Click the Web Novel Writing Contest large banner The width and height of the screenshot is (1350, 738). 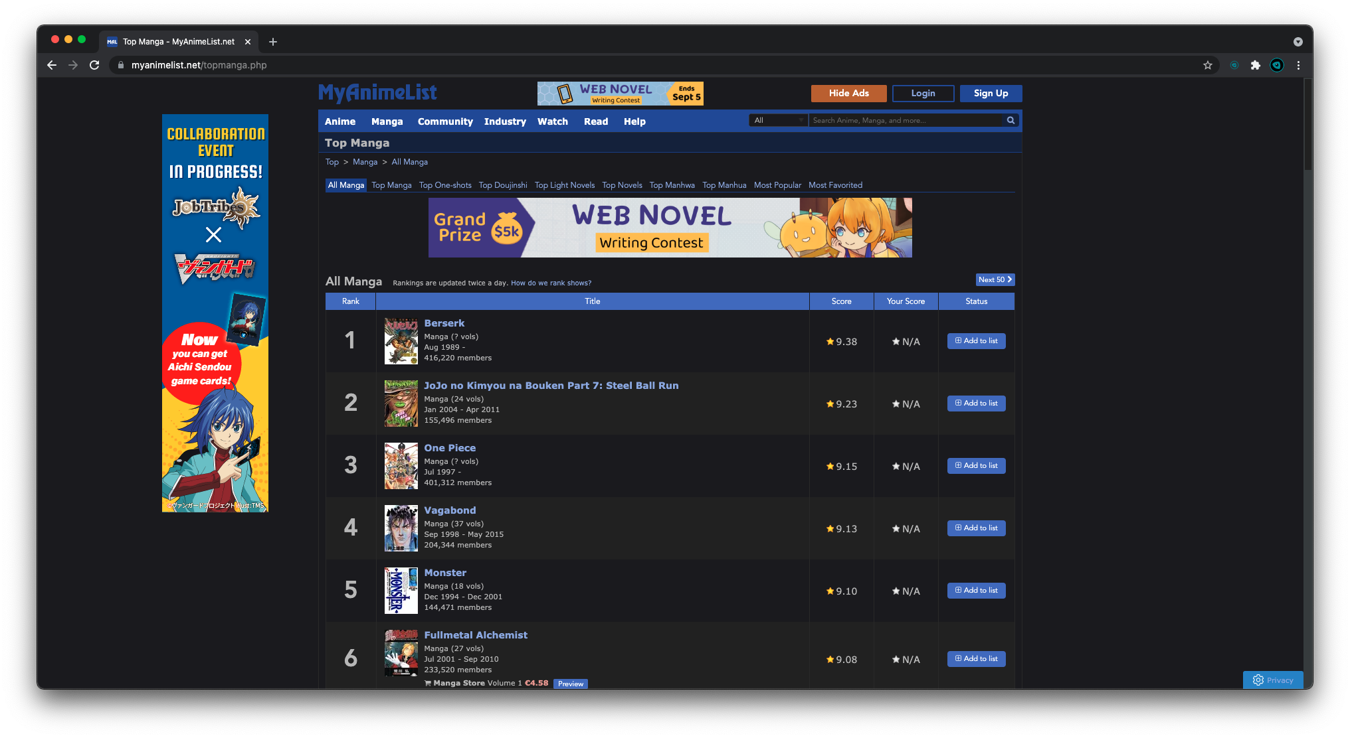(x=670, y=228)
